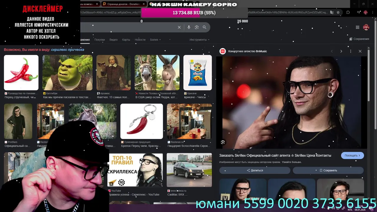This screenshot has width=377, height=212.
Task: Click the Lens icon on the Skrillex photo
Action: (x=223, y=142)
